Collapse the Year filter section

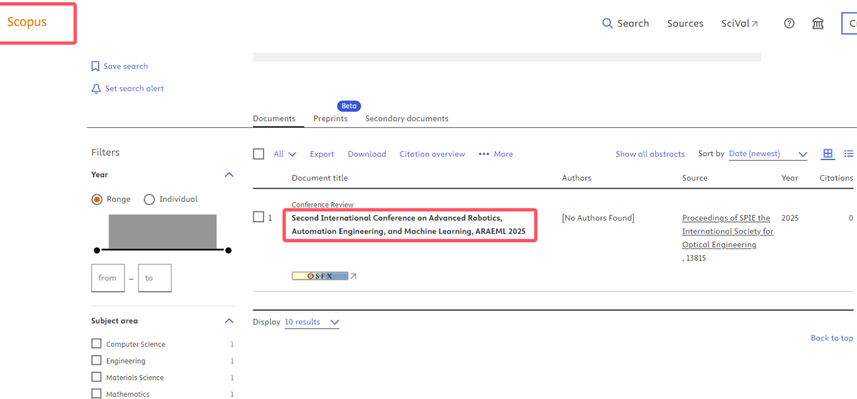pyautogui.click(x=229, y=174)
